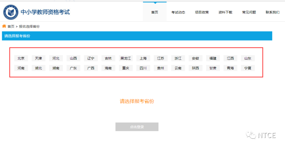
Task: Click the home icon in breadcrumb
Action: coord(4,26)
